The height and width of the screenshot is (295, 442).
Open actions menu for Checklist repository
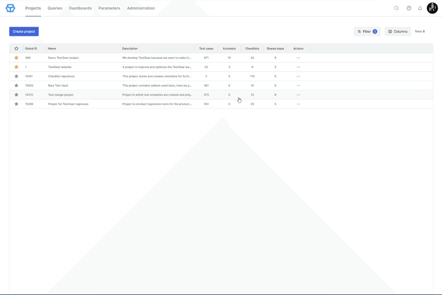point(298,76)
